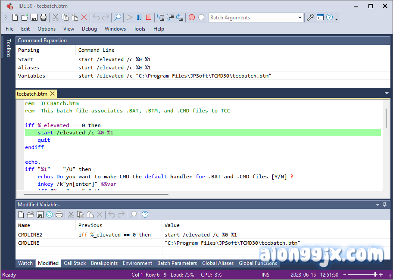The width and height of the screenshot is (393, 280).
Task: Toggle breakpoint with the red circle icon
Action: coord(192,18)
